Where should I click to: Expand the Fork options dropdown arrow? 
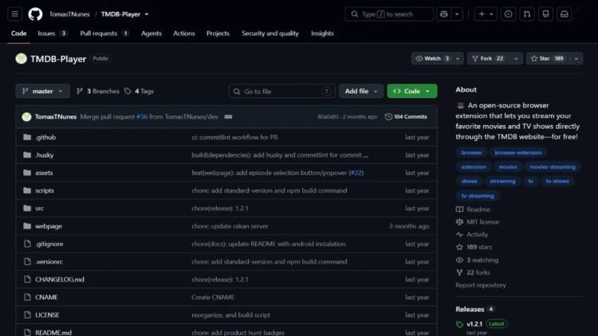tap(516, 59)
